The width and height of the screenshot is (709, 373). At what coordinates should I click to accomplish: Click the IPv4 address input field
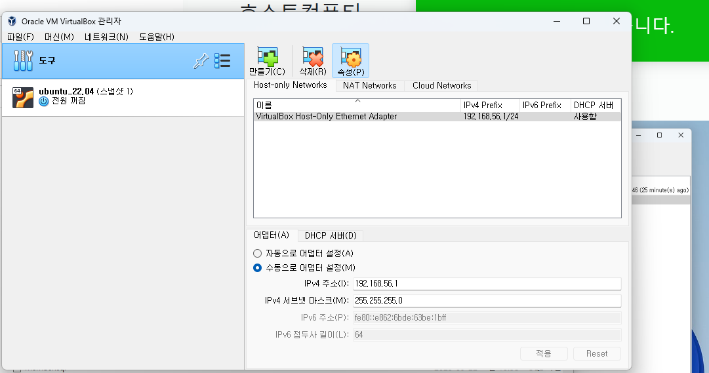[487, 283]
